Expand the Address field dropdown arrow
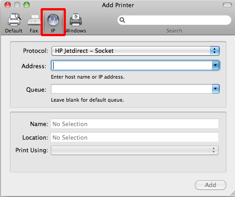Image resolution: width=235 pixels, height=197 pixels. 216,66
